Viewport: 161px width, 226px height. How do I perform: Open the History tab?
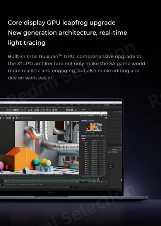84,136
